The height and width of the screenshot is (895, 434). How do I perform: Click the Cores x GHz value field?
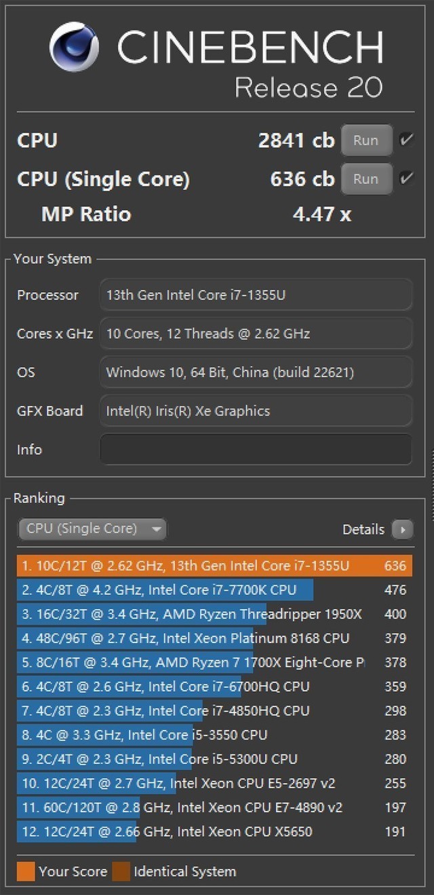coord(256,333)
